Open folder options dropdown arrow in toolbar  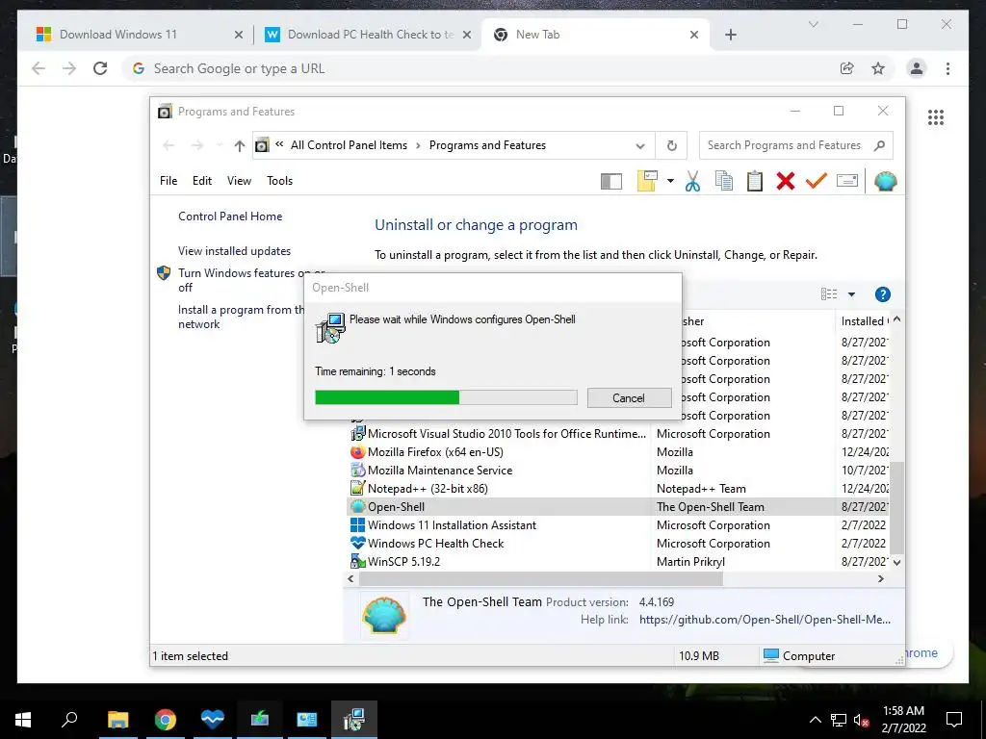670,182
